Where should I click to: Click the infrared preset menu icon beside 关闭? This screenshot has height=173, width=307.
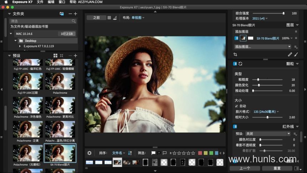(295, 134)
